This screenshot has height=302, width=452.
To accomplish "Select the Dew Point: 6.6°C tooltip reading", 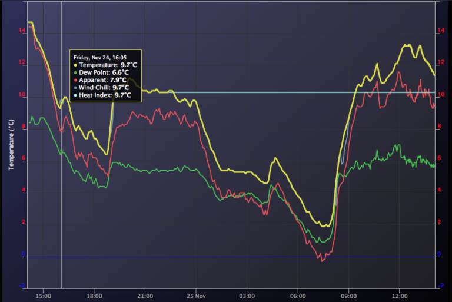I will tap(104, 72).
